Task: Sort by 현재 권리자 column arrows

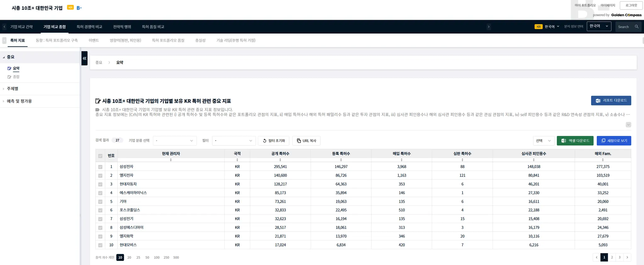Action: point(171,160)
